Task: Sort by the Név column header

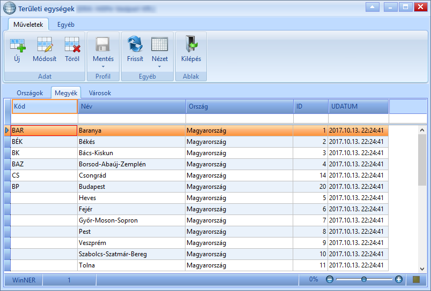Action: pyautogui.click(x=132, y=106)
